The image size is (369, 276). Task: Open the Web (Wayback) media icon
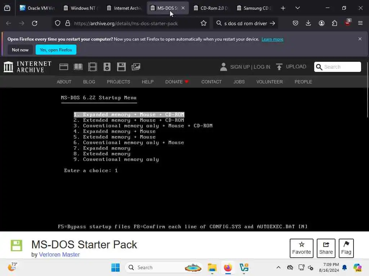point(64,67)
